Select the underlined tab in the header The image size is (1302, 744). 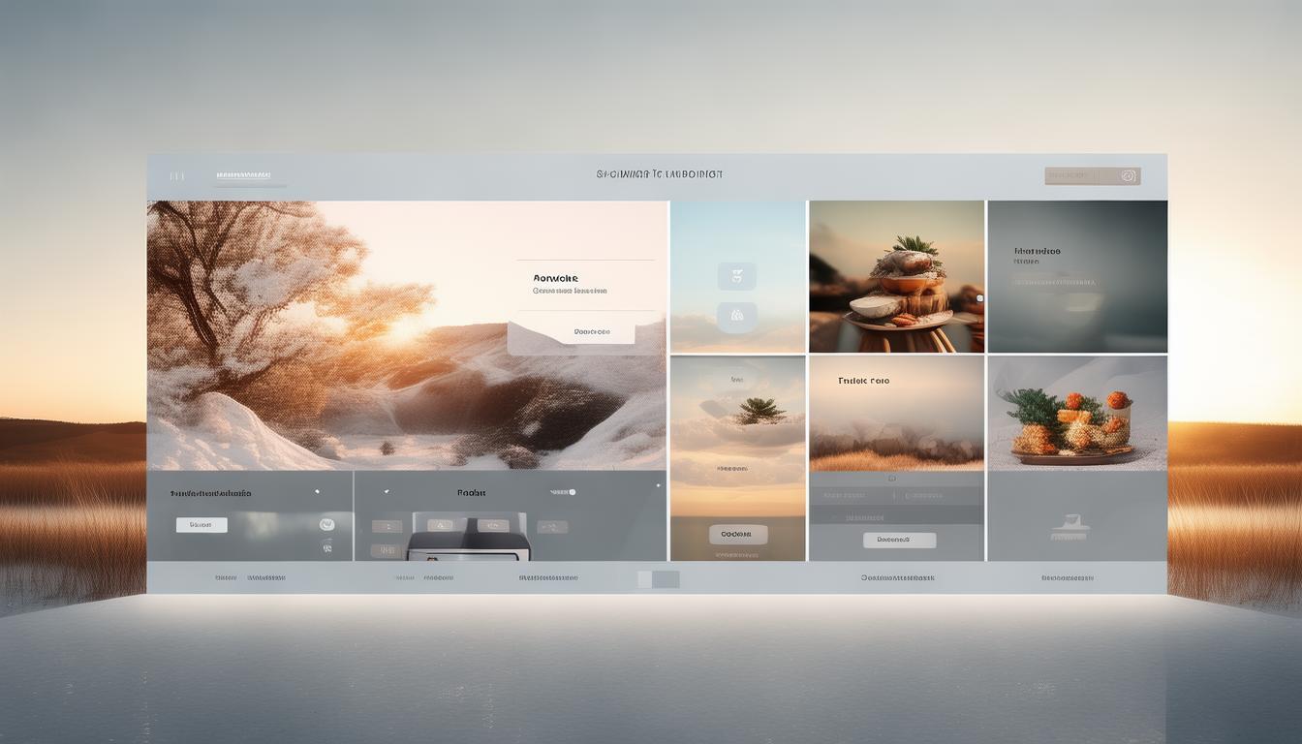[243, 176]
